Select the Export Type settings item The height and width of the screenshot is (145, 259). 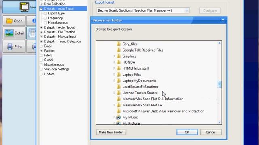(x=56, y=13)
